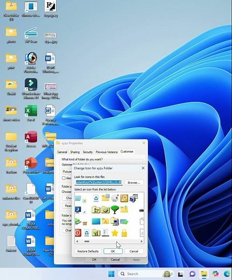Select the networked computers icon top row
The image size is (232, 280).
pos(133,198)
